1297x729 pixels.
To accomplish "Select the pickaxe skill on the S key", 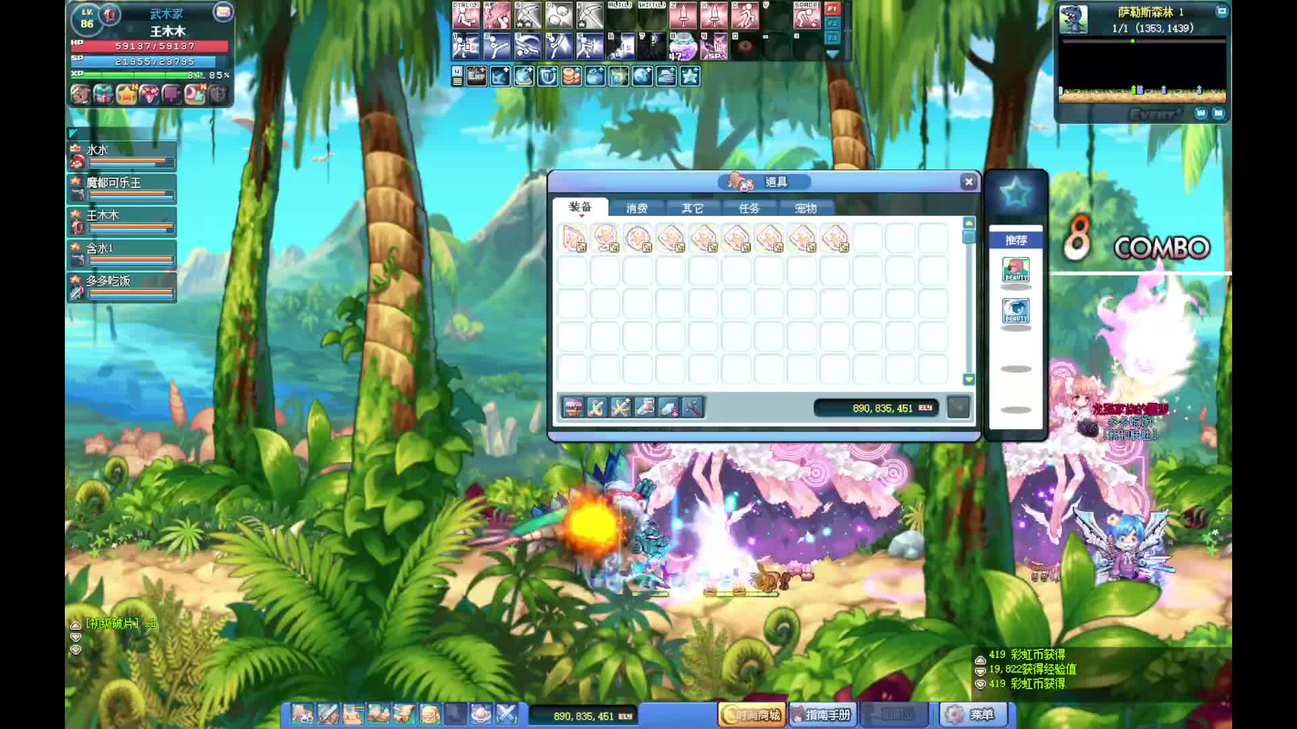I will pyautogui.click(x=528, y=16).
